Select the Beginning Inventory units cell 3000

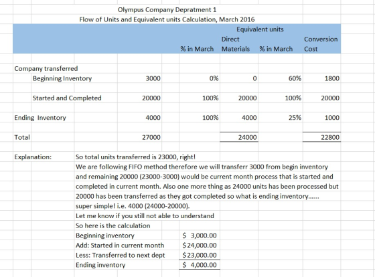(x=153, y=78)
